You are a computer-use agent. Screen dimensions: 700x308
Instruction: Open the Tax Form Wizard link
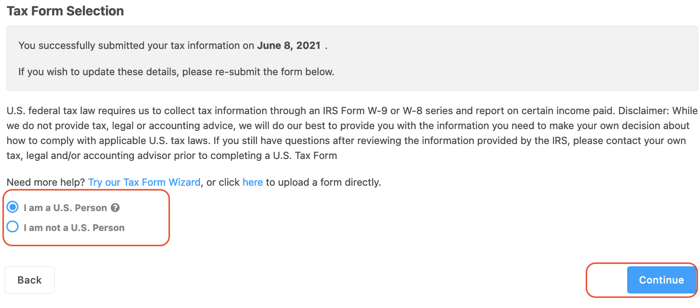pos(144,182)
